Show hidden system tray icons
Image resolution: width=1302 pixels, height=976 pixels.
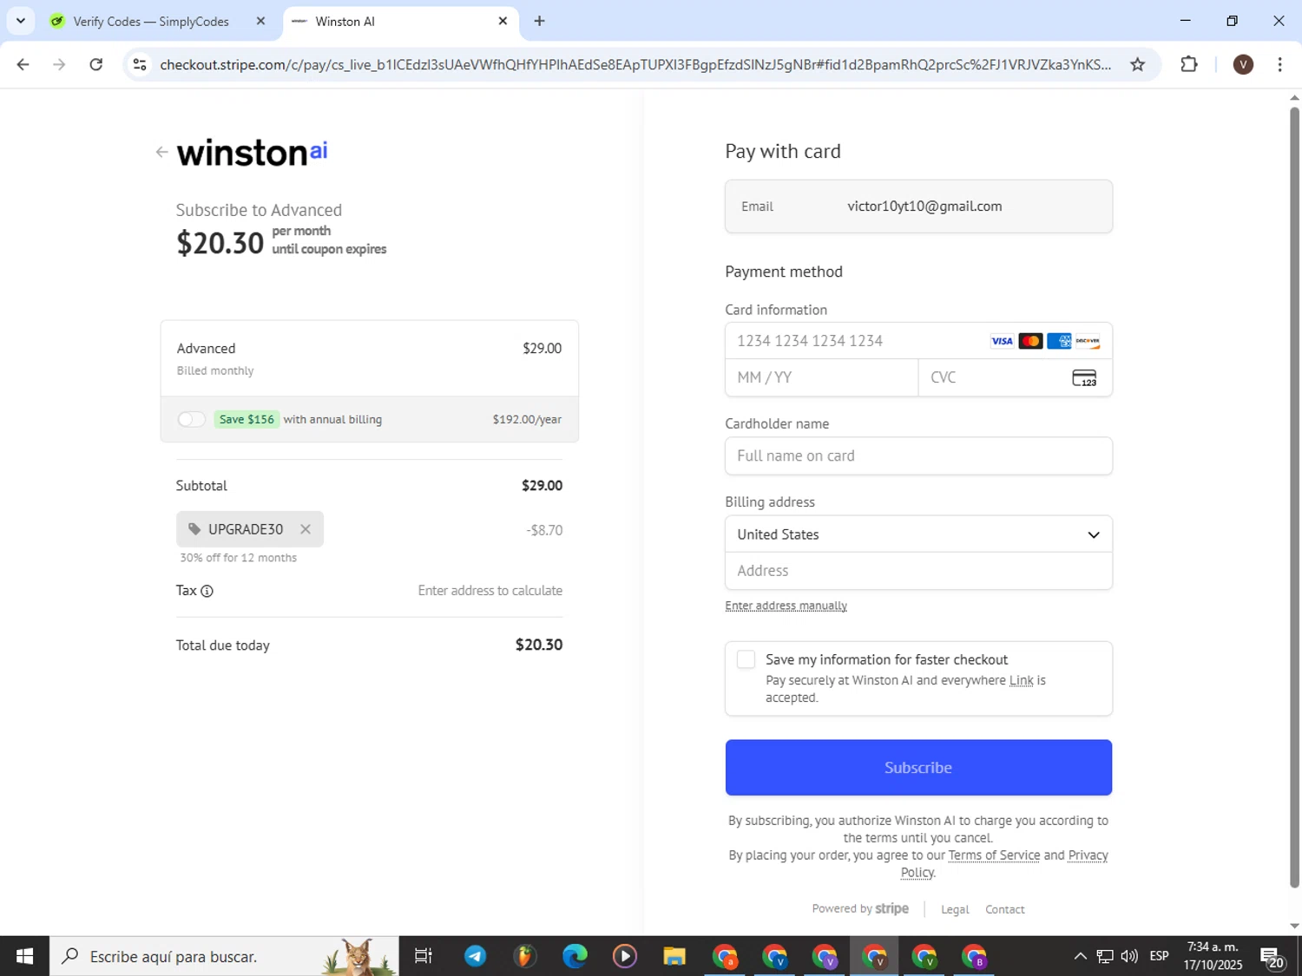[x=1080, y=956]
